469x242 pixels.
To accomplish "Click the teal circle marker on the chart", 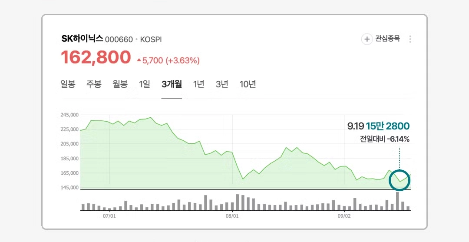I will click(399, 180).
